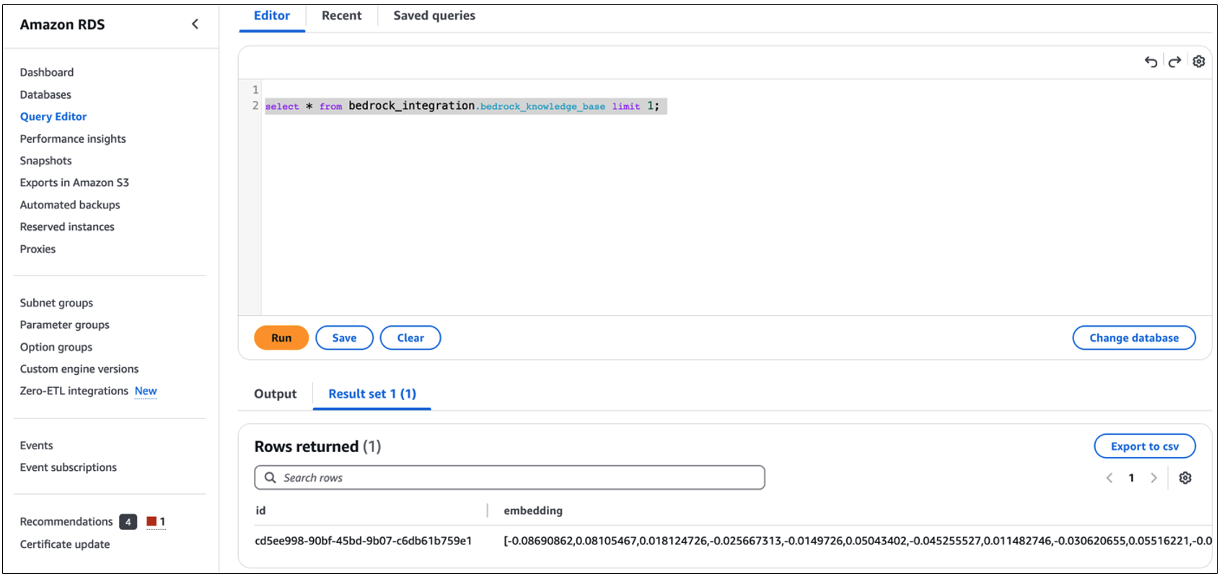Collapse the Amazon RDS sidebar
Image resolution: width=1222 pixels, height=579 pixels.
tap(195, 25)
